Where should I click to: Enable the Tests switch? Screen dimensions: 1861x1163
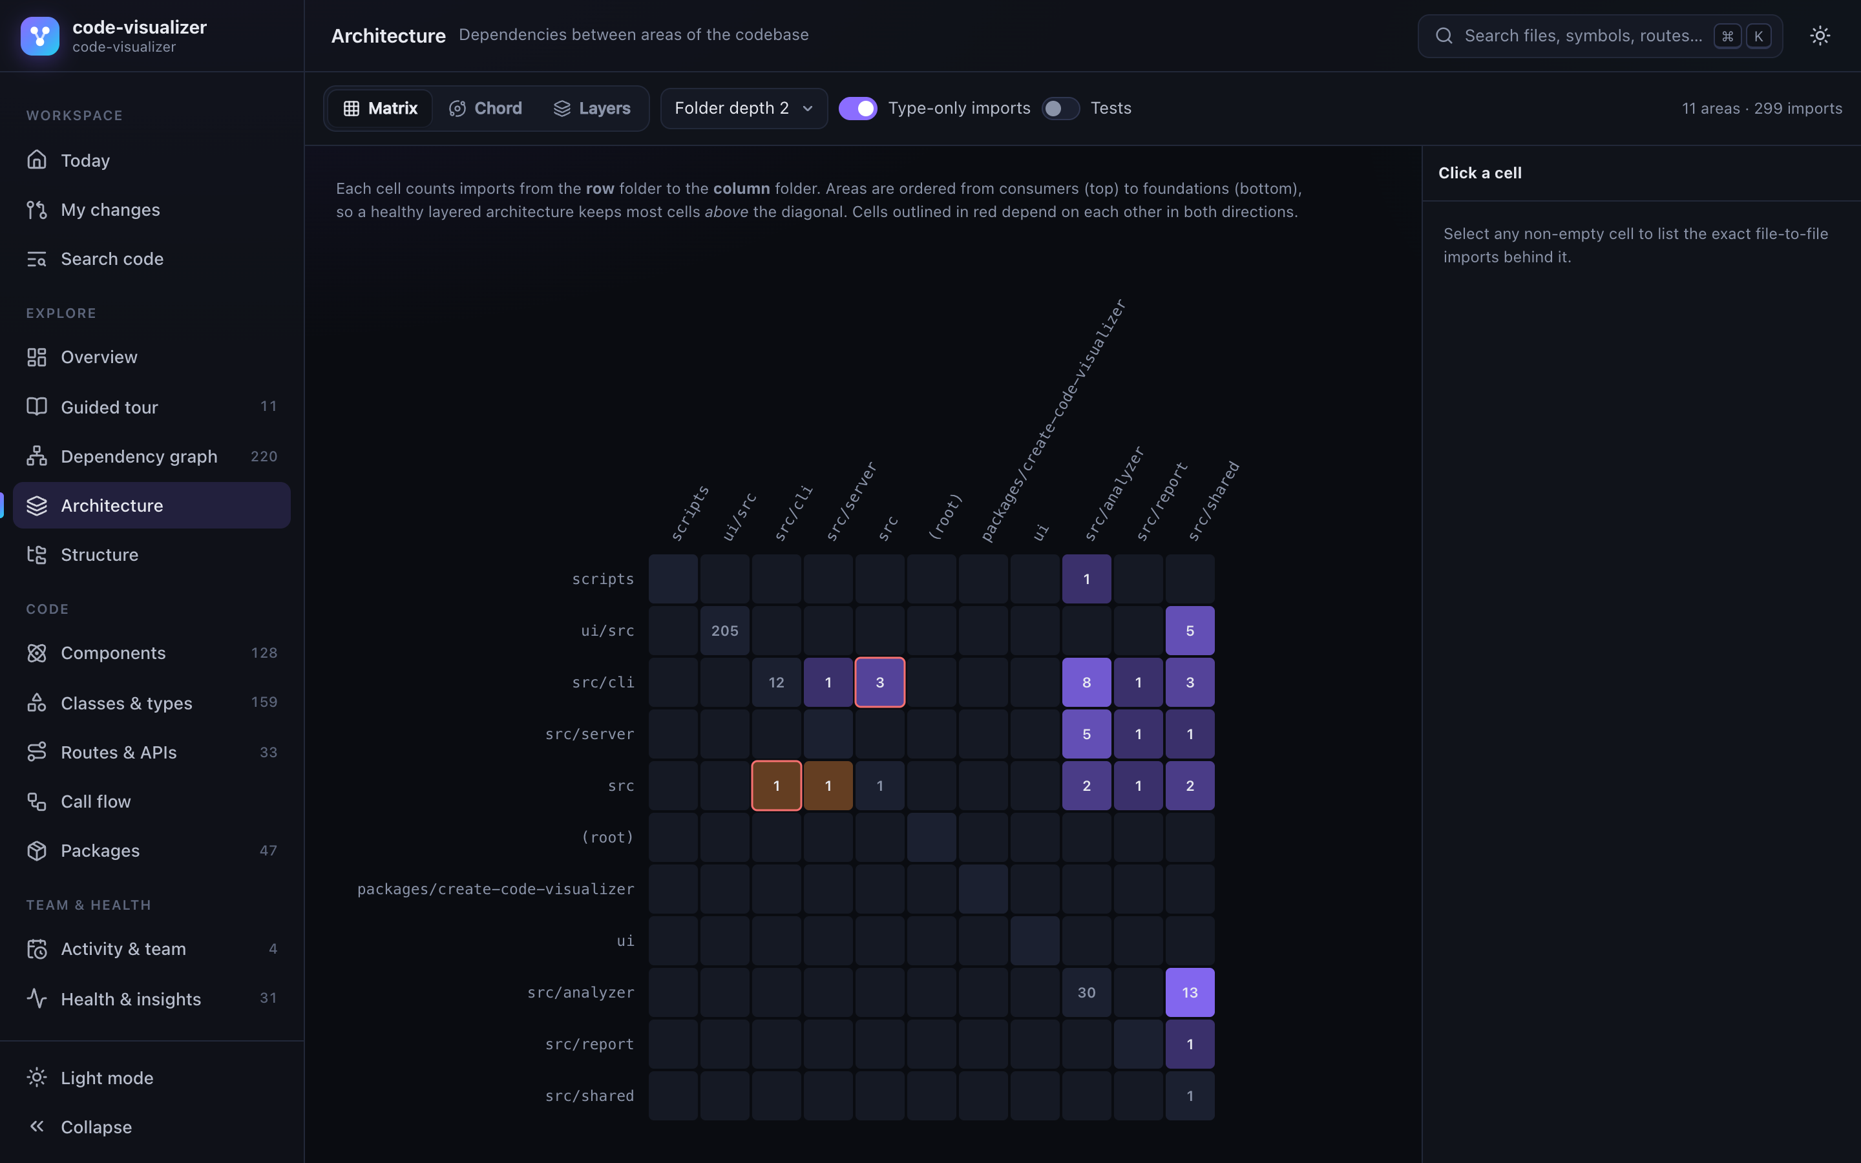(x=1060, y=109)
